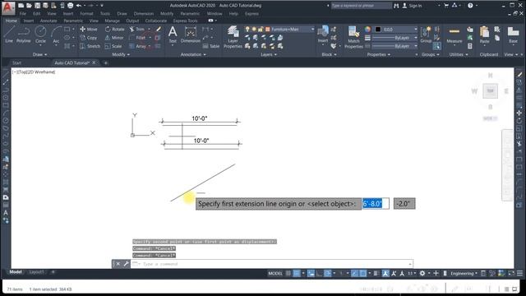Switch to Layout1 tab
Image resolution: width=526 pixels, height=296 pixels.
coord(36,272)
